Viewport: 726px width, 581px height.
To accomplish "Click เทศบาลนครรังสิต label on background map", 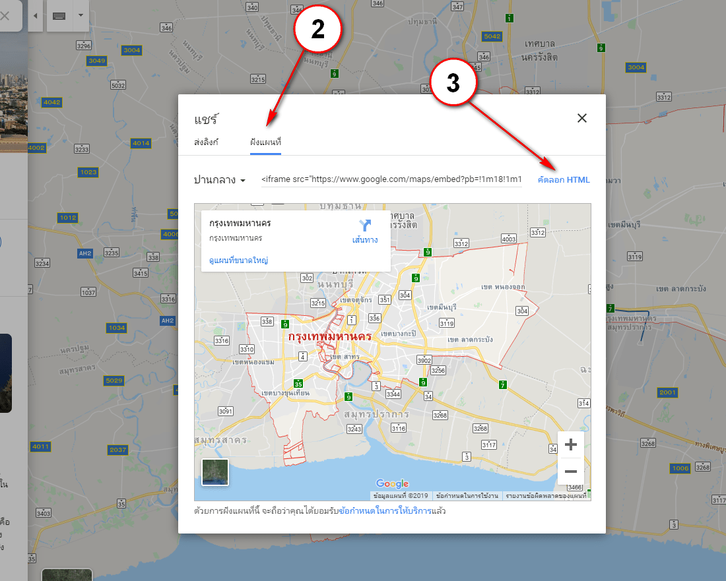I will 539,50.
